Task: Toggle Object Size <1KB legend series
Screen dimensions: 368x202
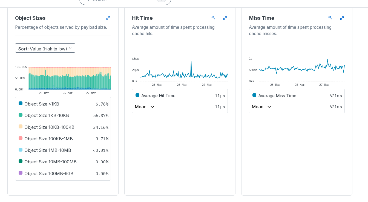Action: click(42, 104)
